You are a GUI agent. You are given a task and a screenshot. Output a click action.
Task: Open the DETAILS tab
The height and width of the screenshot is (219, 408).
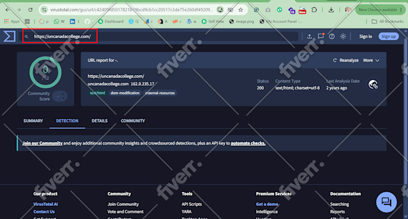coord(100,121)
